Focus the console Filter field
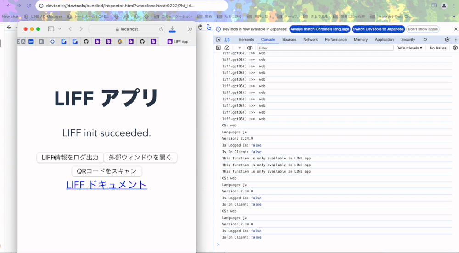This screenshot has height=253, width=459. (325, 48)
